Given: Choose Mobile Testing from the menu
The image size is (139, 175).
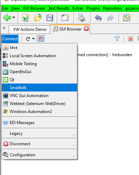Looking at the screenshot, I should coord(40,64).
